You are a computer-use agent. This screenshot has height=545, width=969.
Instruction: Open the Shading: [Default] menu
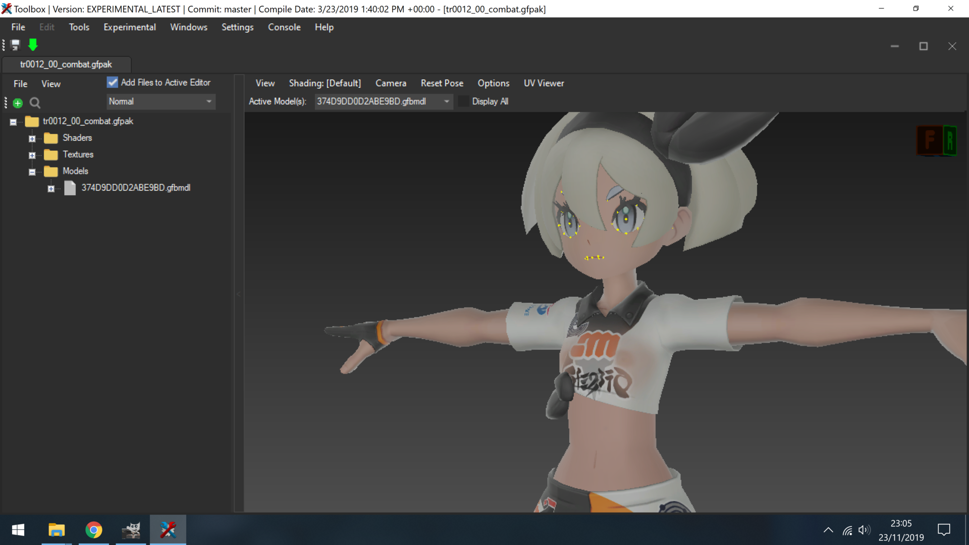[325, 83]
